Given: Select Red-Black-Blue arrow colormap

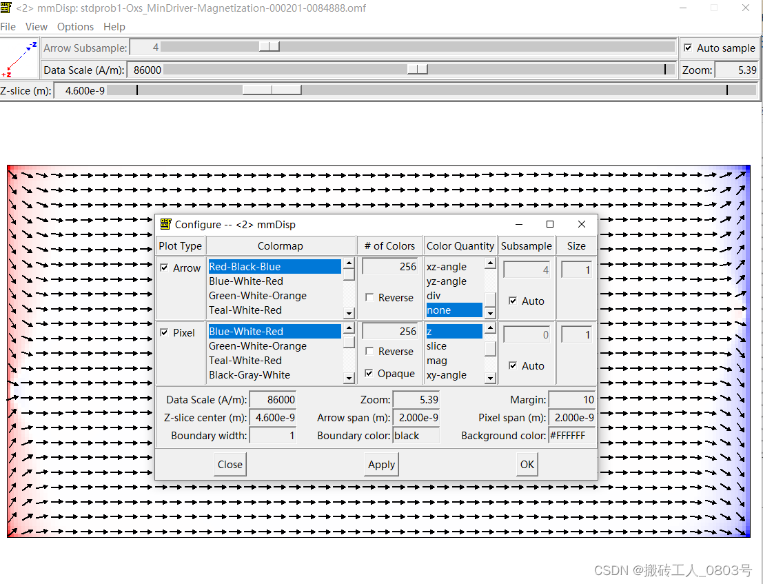Looking at the screenshot, I should 274,267.
